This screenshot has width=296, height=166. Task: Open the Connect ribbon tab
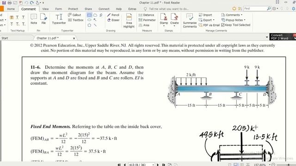pos(104,9)
